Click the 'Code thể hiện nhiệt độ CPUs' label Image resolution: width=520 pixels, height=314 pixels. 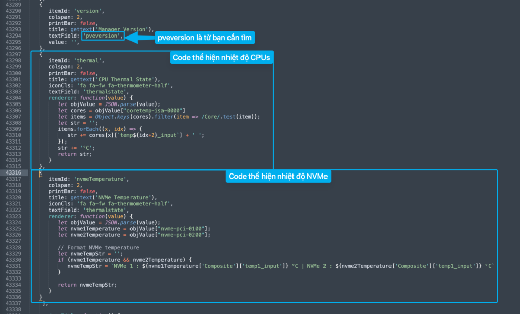(x=220, y=58)
